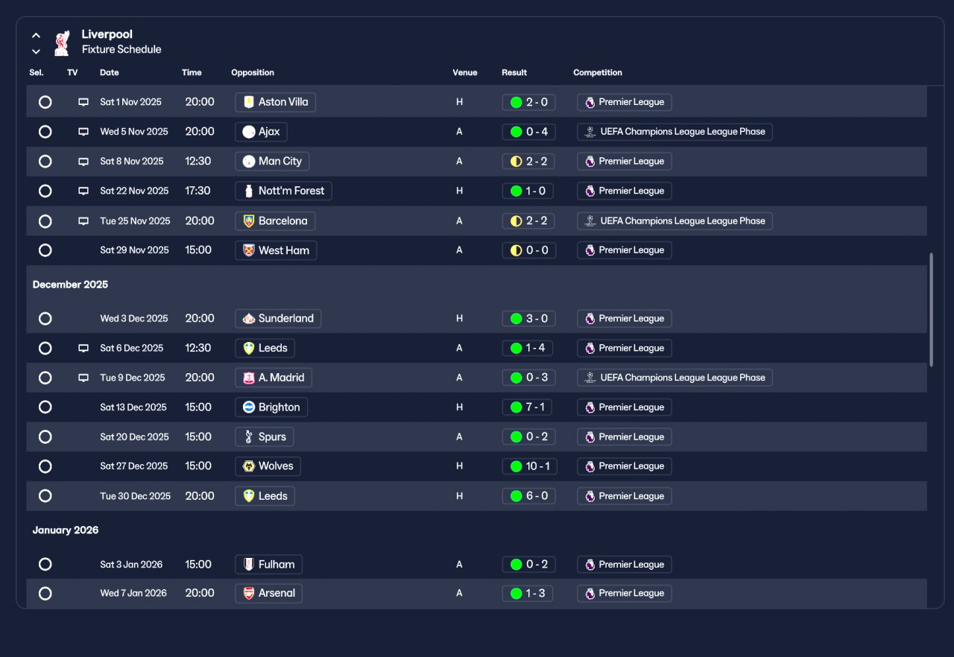Open the Spurs club button
The image size is (954, 657).
tap(264, 437)
